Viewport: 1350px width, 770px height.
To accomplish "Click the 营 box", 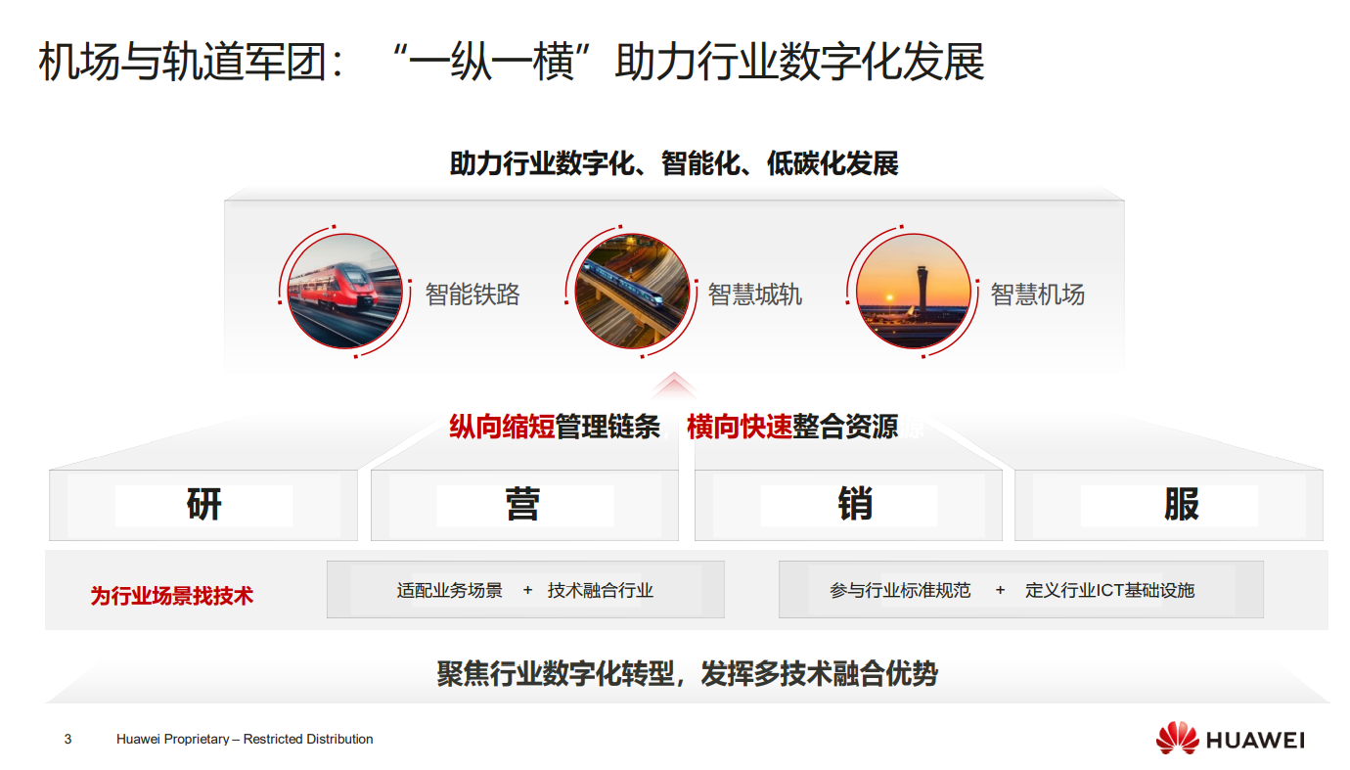I will click(x=524, y=505).
